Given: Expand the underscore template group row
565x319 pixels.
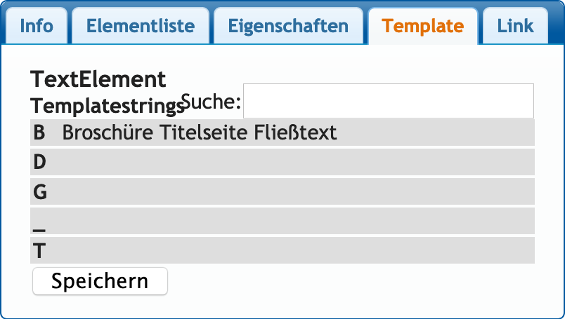Looking at the screenshot, I should [x=282, y=221].
